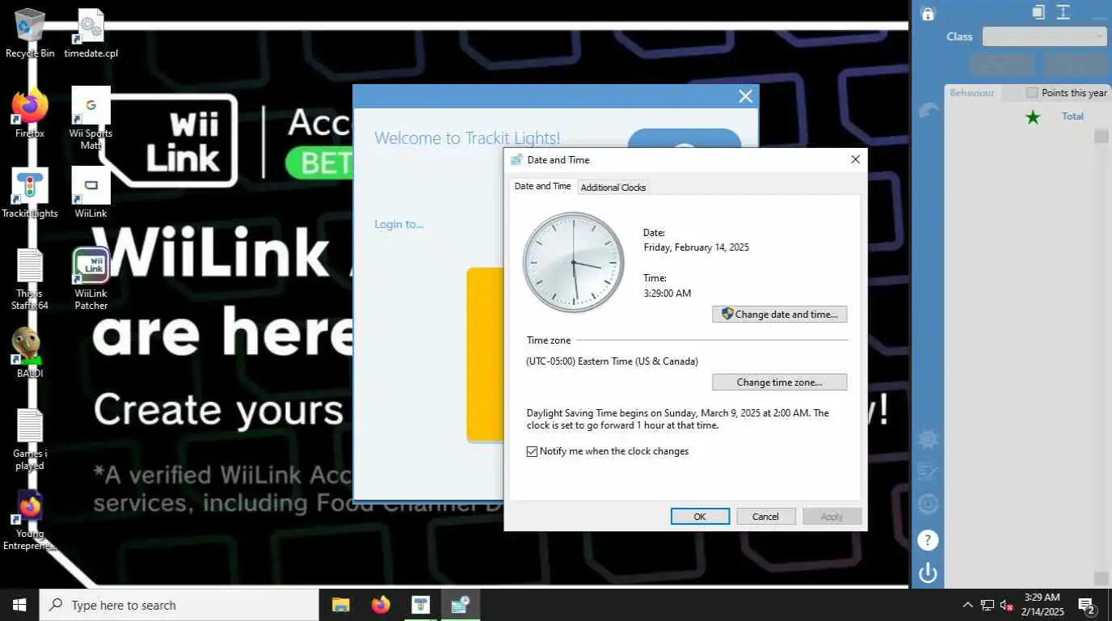Open the Windows Start menu

click(x=19, y=605)
